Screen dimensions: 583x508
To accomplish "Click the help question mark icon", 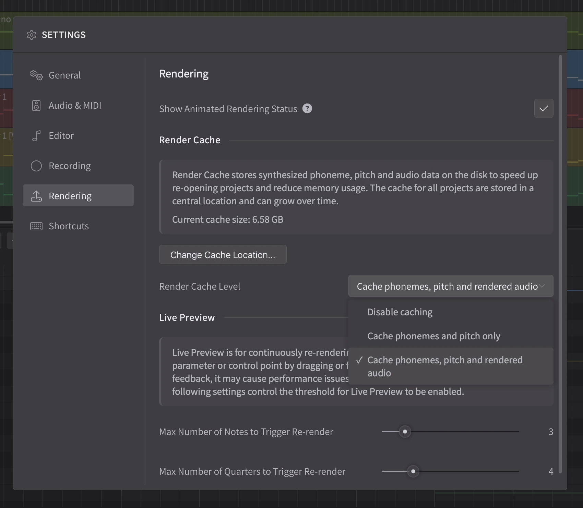I will click(x=307, y=109).
